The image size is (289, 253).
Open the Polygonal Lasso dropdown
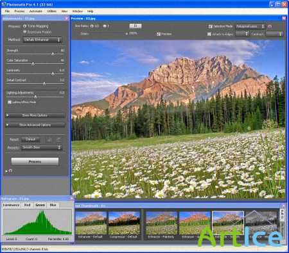[x=250, y=26]
